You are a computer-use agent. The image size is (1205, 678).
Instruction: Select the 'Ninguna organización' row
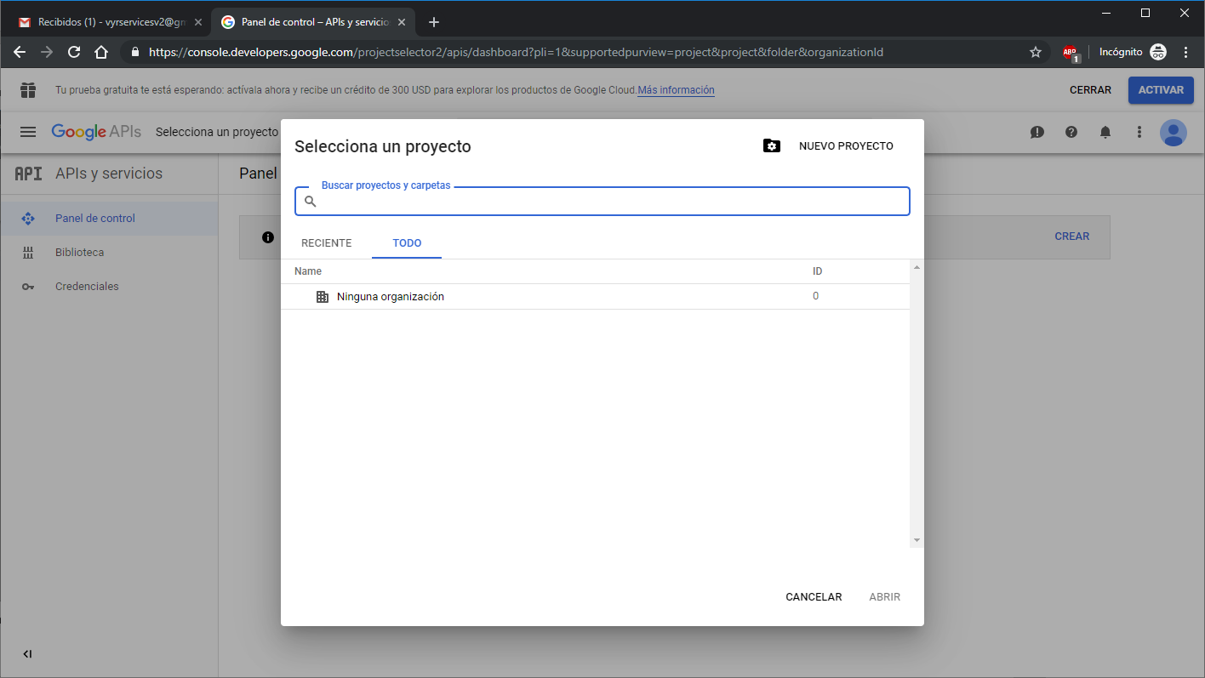coord(391,297)
